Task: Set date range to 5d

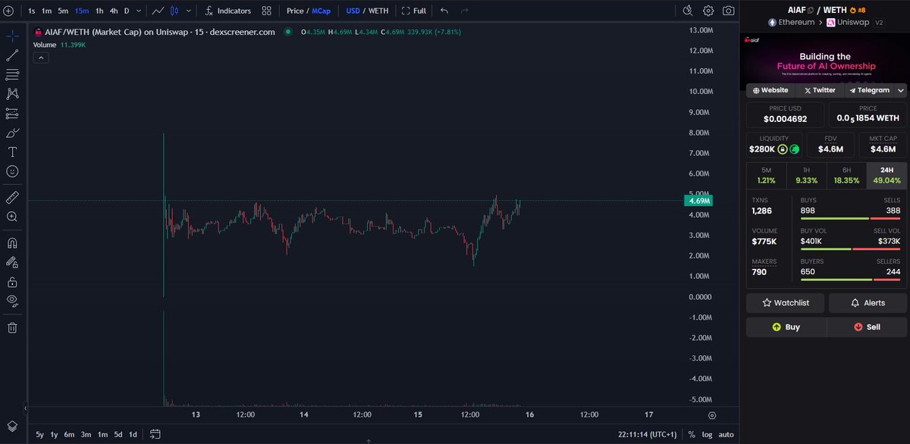Action: (x=118, y=434)
